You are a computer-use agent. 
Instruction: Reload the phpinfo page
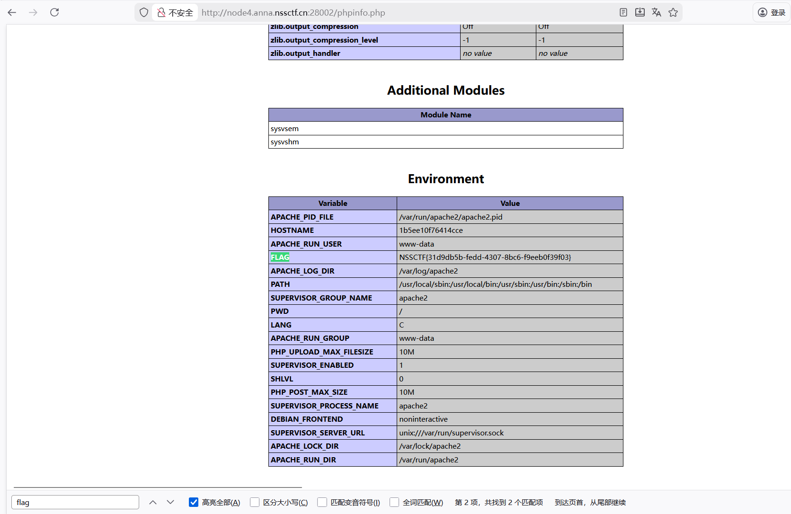pos(54,12)
